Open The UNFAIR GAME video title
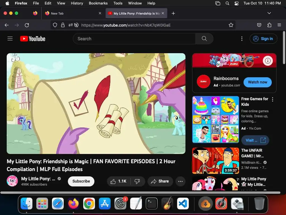The height and width of the screenshot is (215, 286). [252, 153]
